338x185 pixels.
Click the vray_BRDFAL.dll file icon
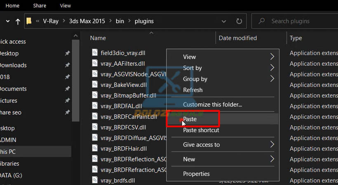tap(95, 105)
